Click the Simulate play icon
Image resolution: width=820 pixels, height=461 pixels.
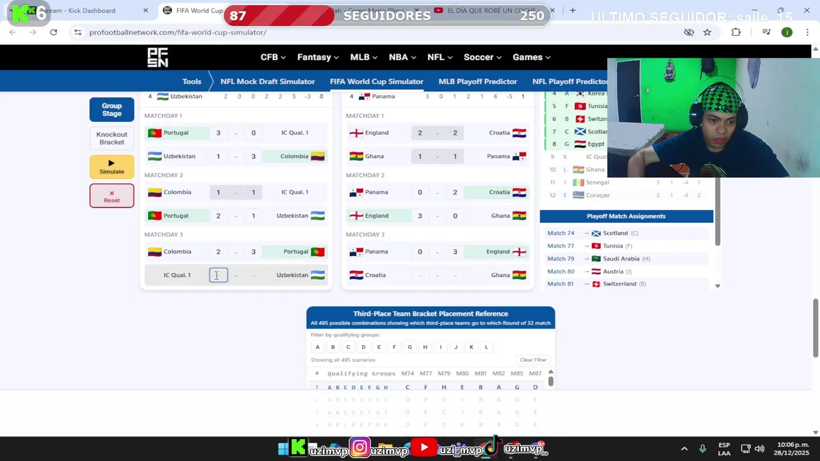tap(111, 163)
